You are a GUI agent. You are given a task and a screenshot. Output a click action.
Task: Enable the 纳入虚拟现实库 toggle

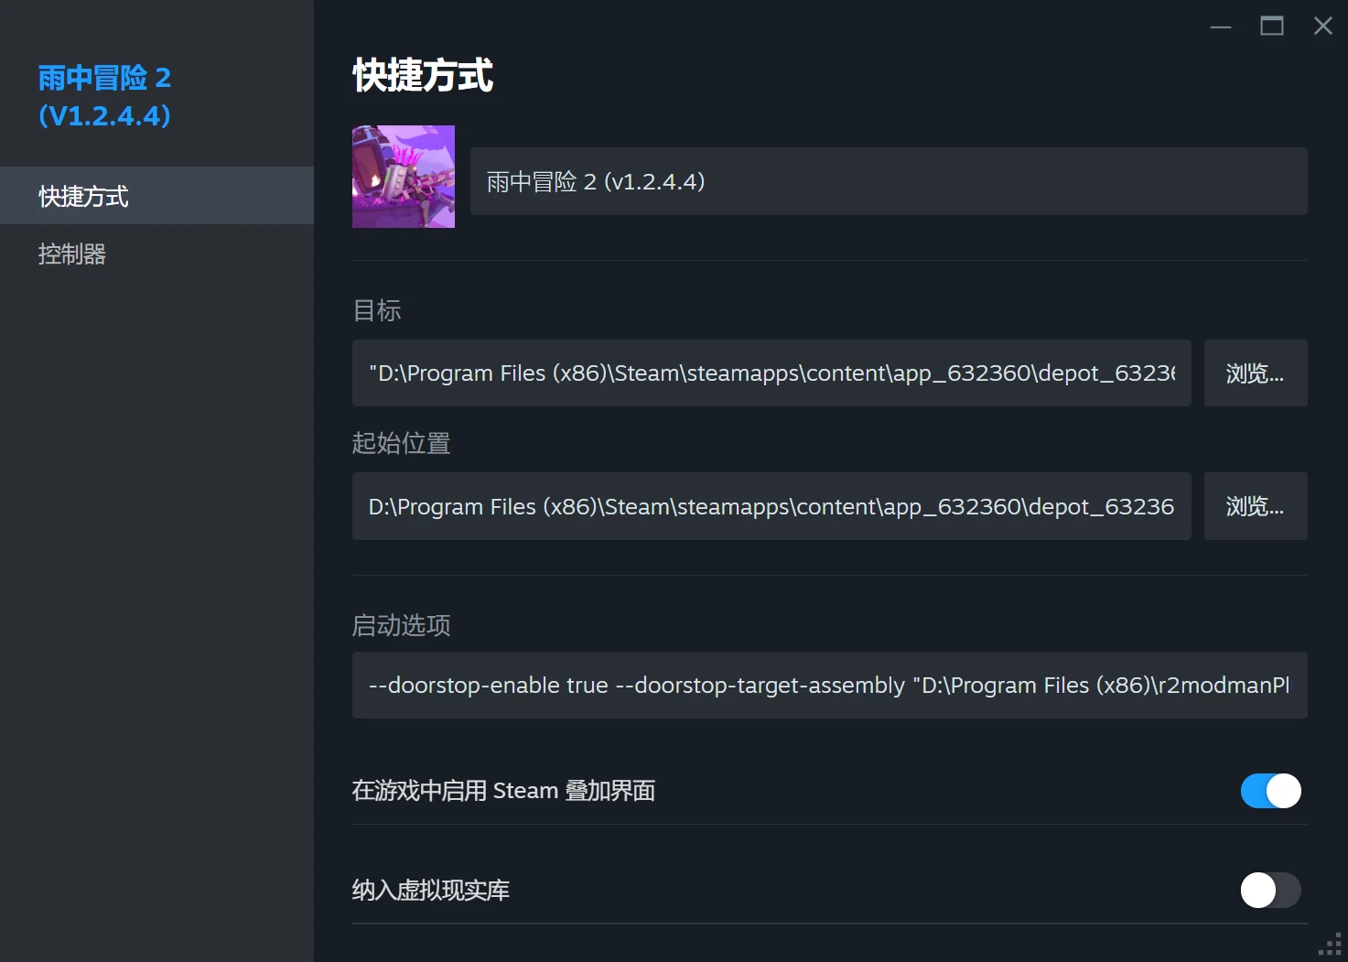pos(1271,890)
